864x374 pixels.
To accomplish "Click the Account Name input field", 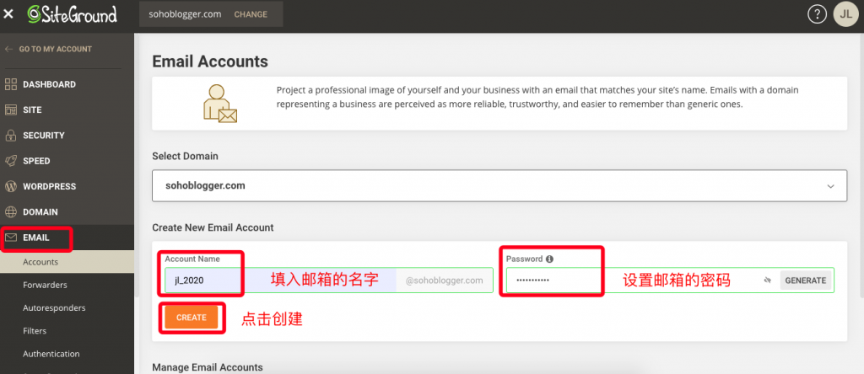I will click(280, 280).
